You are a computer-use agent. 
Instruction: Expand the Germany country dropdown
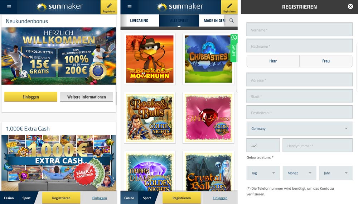coord(299,129)
